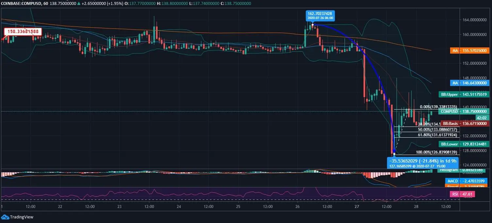Click date 23 on the time axis
Screen dimensions: 492x223
(119, 207)
